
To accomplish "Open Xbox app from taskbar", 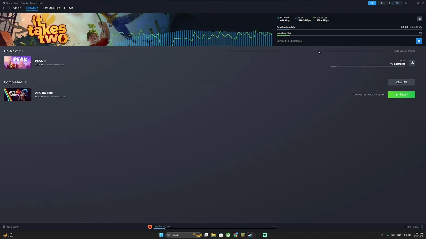I will (228, 235).
